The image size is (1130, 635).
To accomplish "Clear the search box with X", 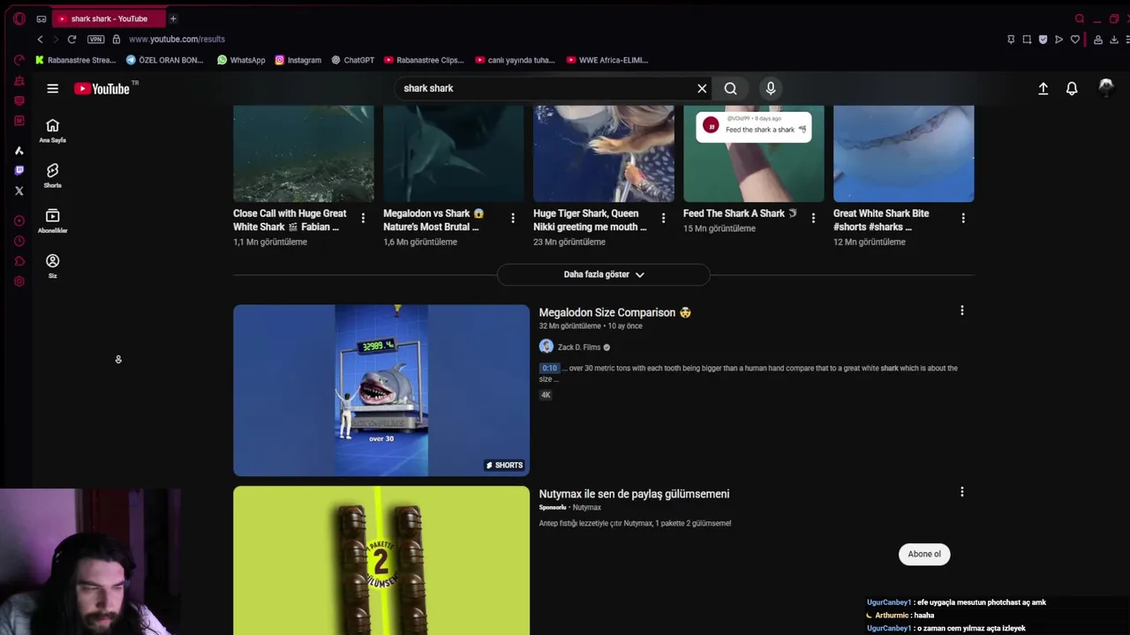I will (702, 88).
